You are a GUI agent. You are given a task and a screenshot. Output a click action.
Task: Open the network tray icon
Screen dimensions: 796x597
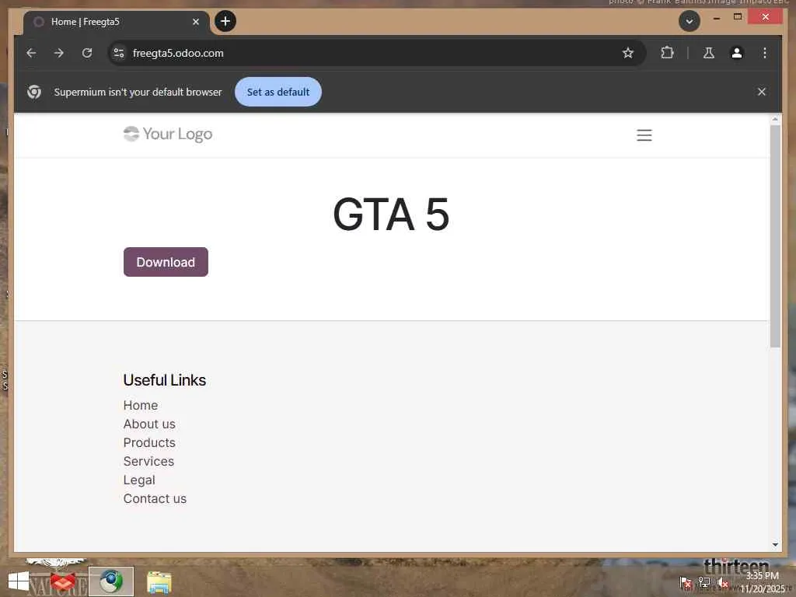(704, 582)
